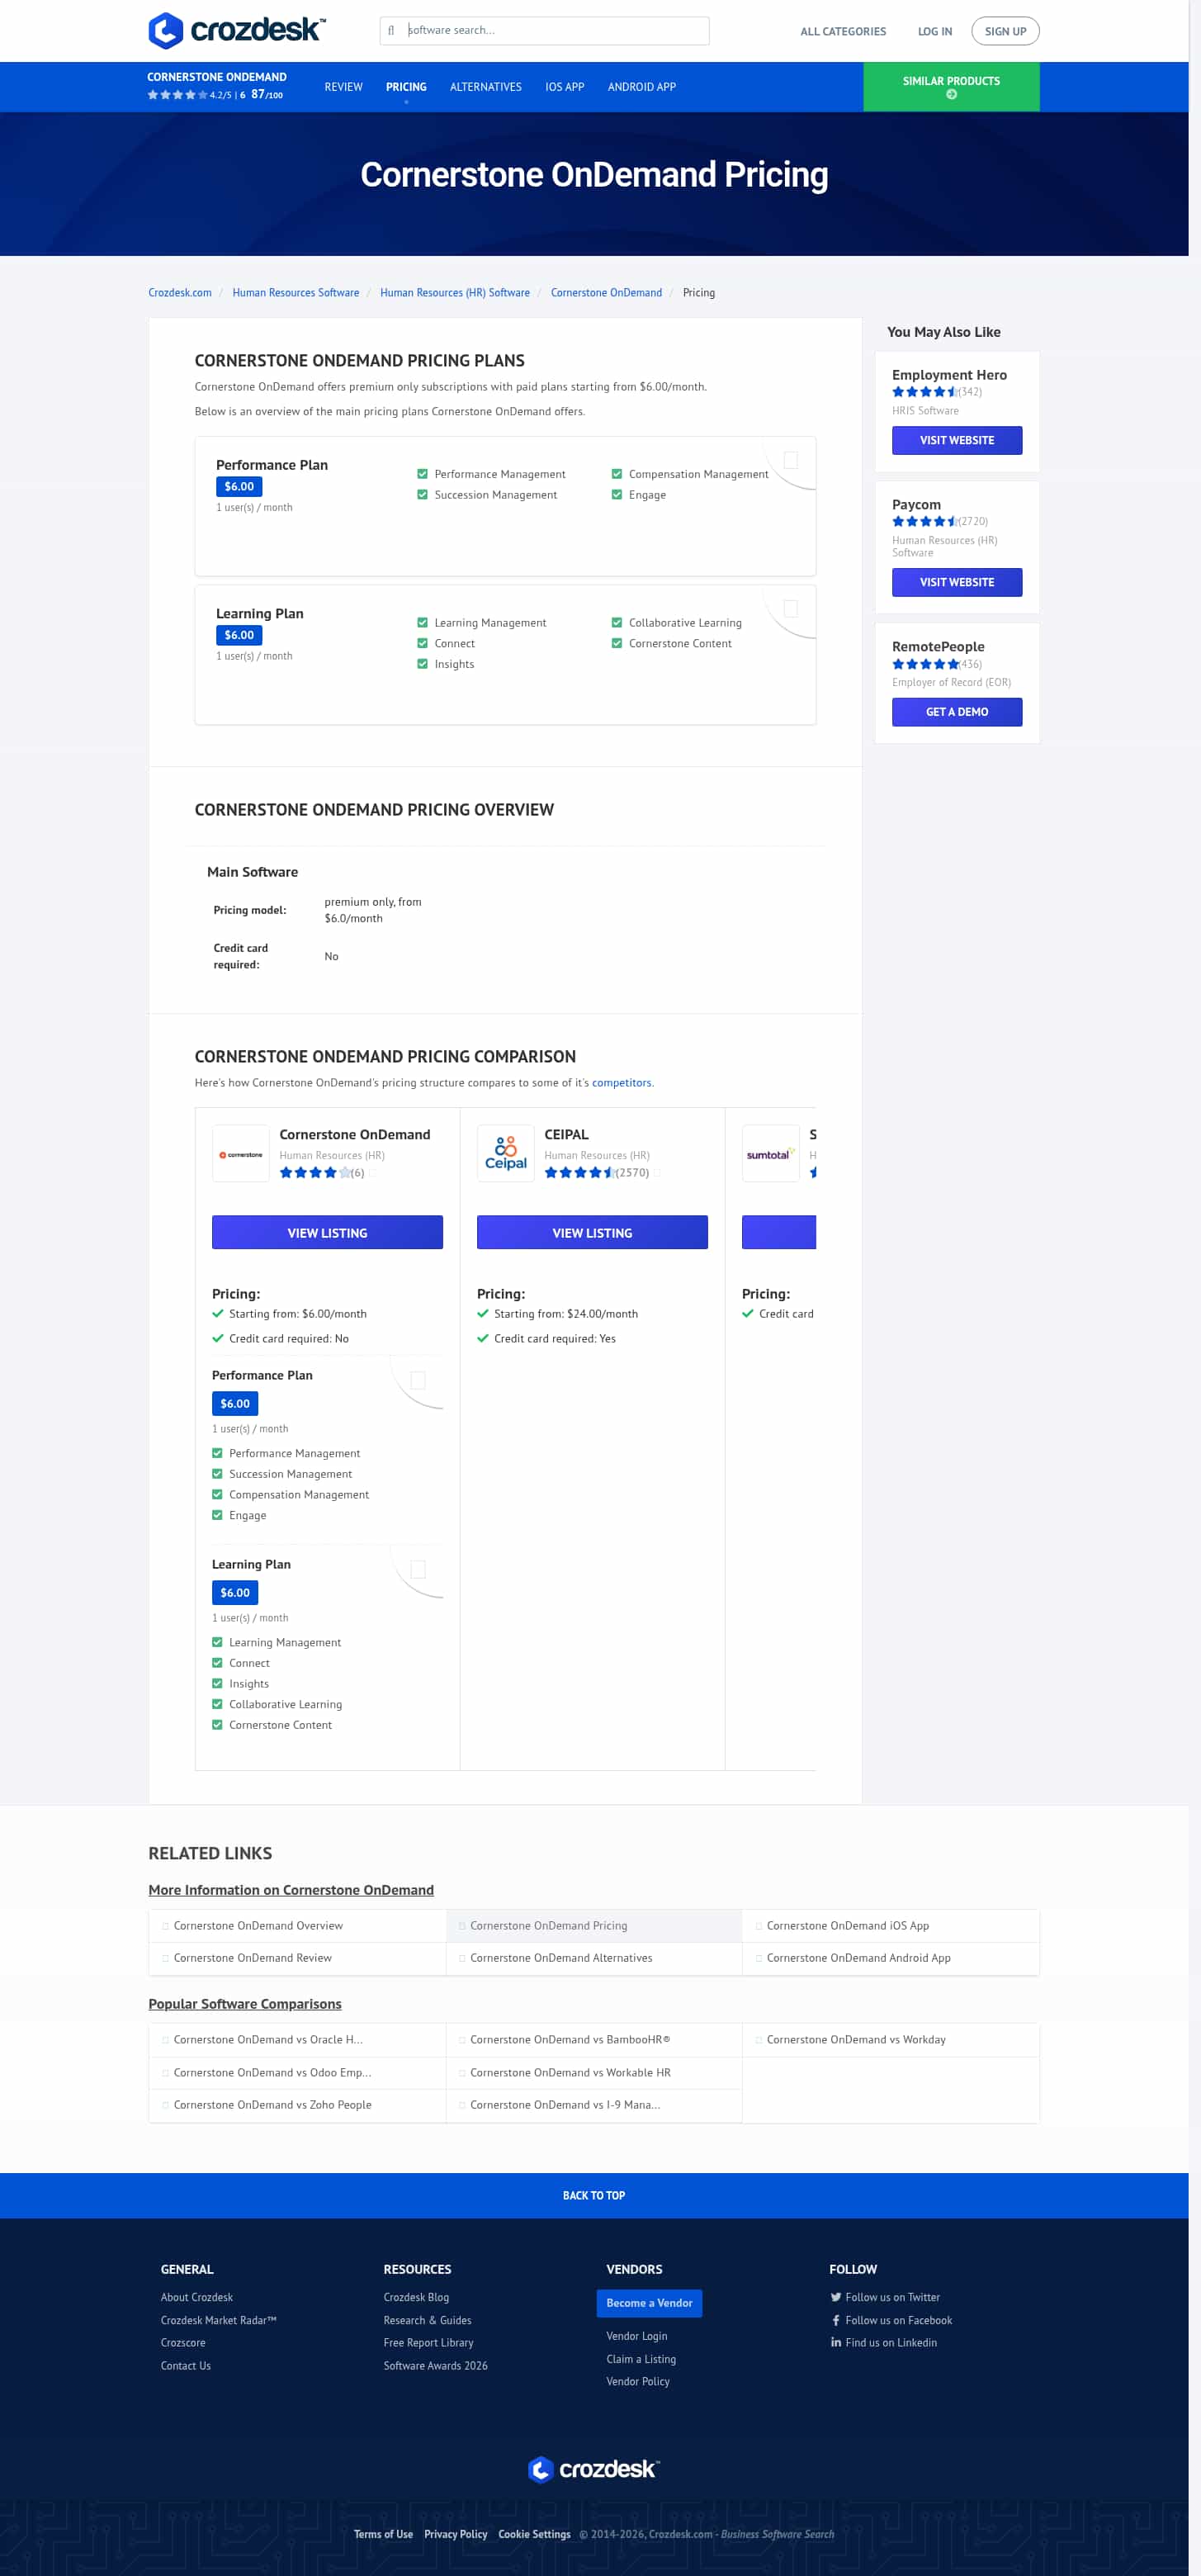Open the Crozscore footer link
Viewport: 1201px width, 2576px height.
click(x=183, y=2343)
